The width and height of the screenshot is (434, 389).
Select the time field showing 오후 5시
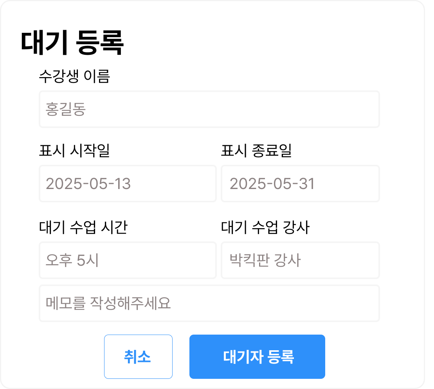pyautogui.click(x=127, y=260)
